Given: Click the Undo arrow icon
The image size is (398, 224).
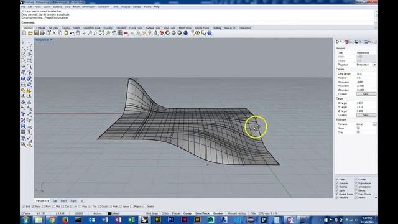Looking at the screenshot, I should [72, 33].
